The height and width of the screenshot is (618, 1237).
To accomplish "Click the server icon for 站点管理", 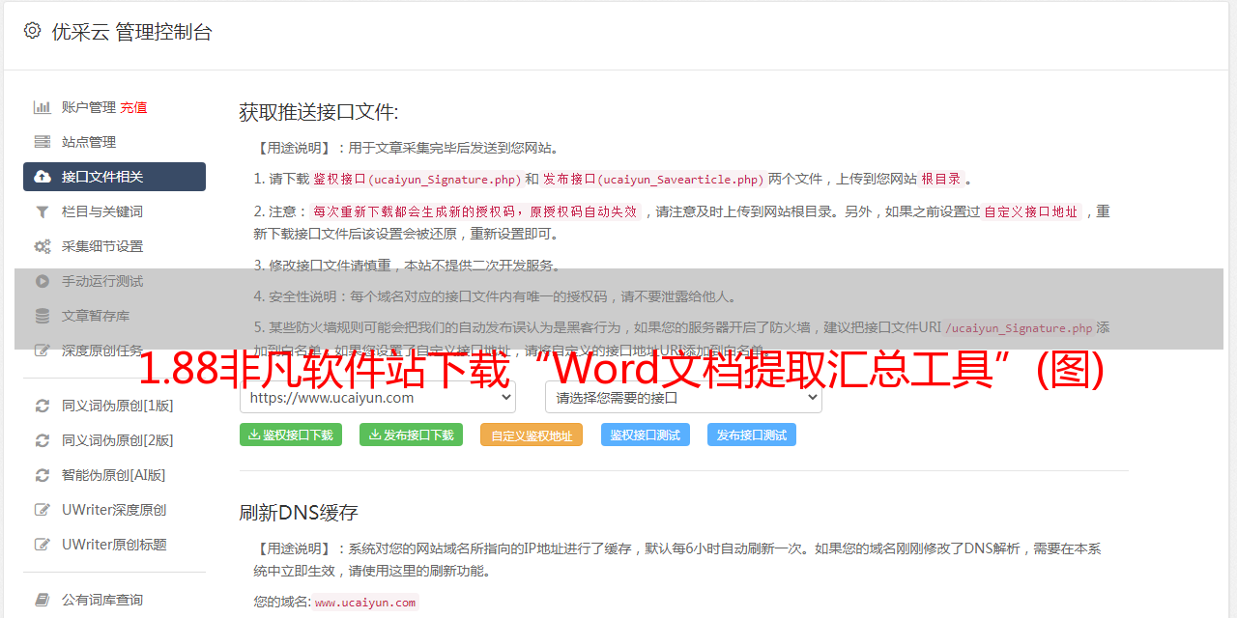I will pos(43,142).
